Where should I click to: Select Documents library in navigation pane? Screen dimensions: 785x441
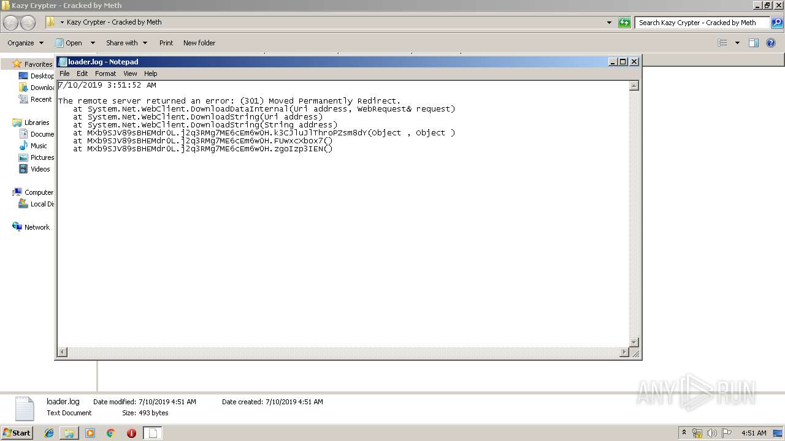point(36,134)
